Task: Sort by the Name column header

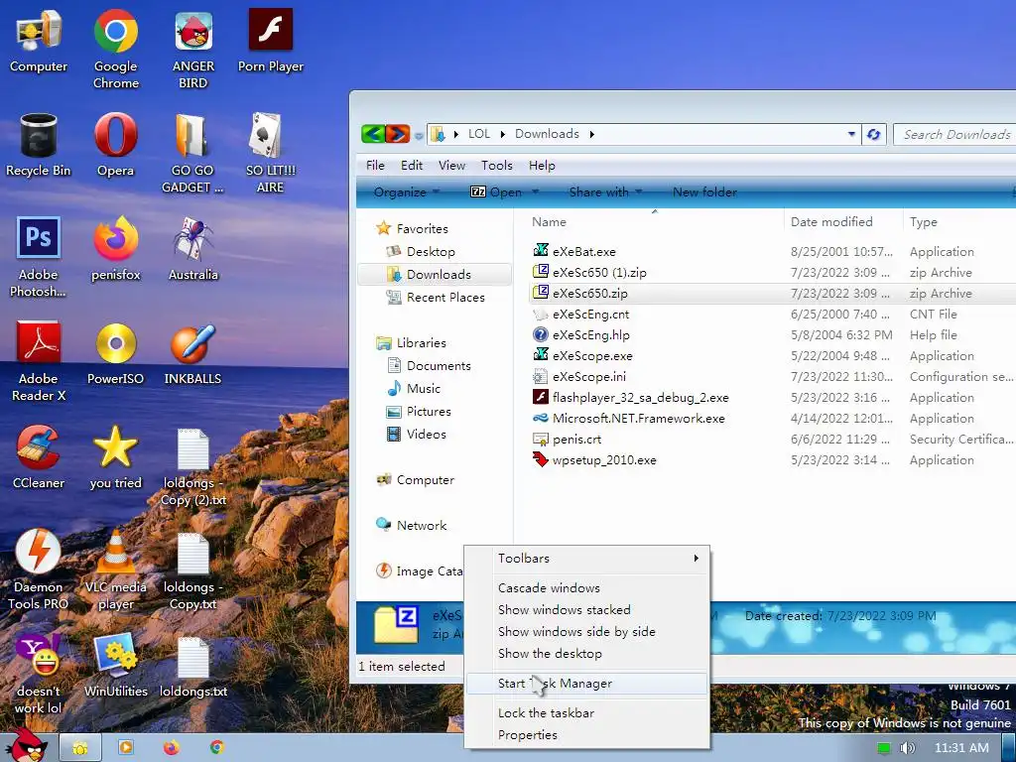Action: [655, 221]
